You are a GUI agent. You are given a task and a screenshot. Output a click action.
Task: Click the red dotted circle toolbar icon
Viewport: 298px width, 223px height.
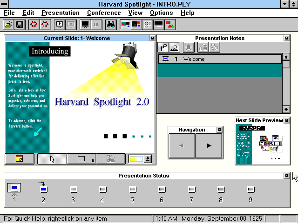coord(34,25)
